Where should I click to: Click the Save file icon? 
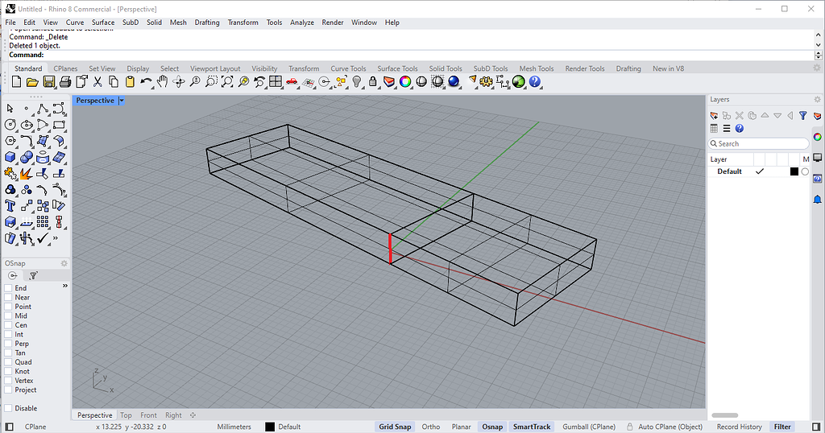[49, 82]
